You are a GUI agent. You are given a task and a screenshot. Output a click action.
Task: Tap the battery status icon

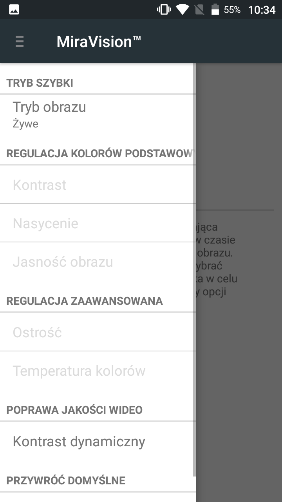click(215, 9)
